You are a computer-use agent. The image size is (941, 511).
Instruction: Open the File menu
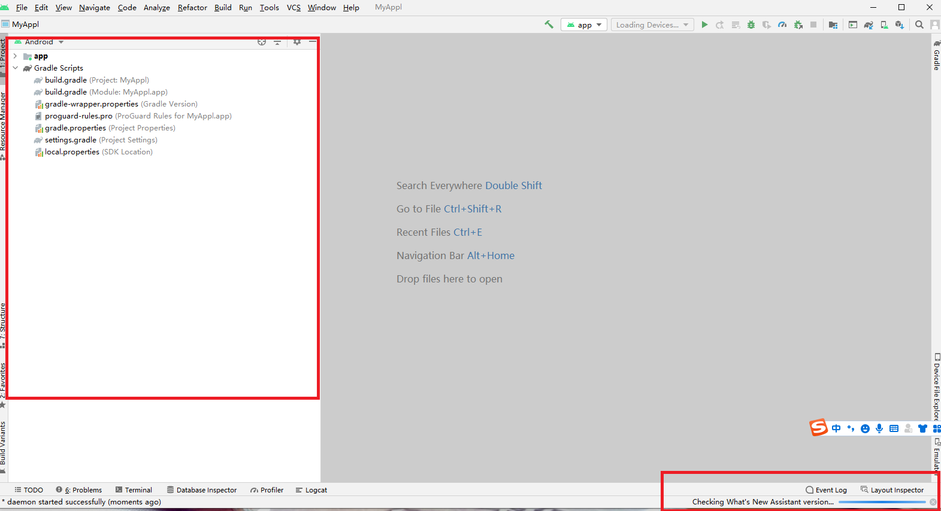point(22,7)
